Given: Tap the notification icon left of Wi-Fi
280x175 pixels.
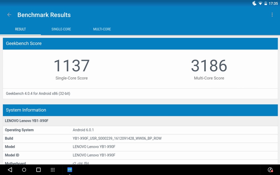Looking at the screenshot, I should (255, 3).
